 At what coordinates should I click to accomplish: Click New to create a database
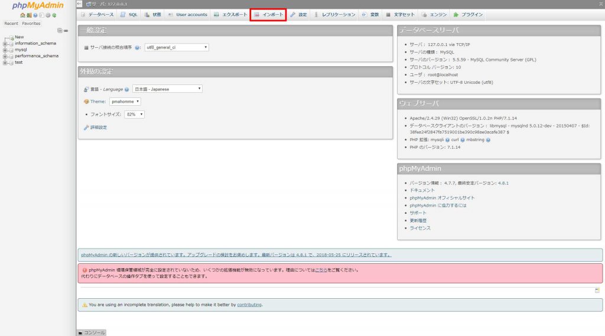coord(19,37)
